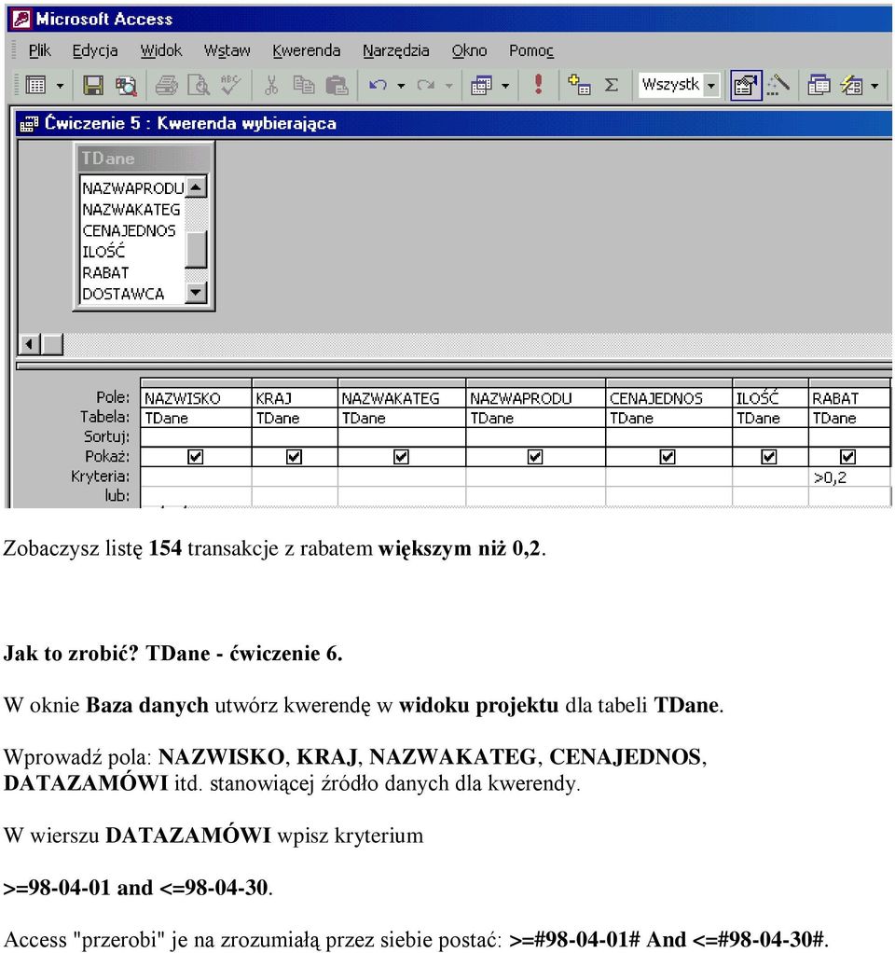This screenshot has width=895, height=953.
Task: Click the Copy icon
Action: click(x=303, y=85)
